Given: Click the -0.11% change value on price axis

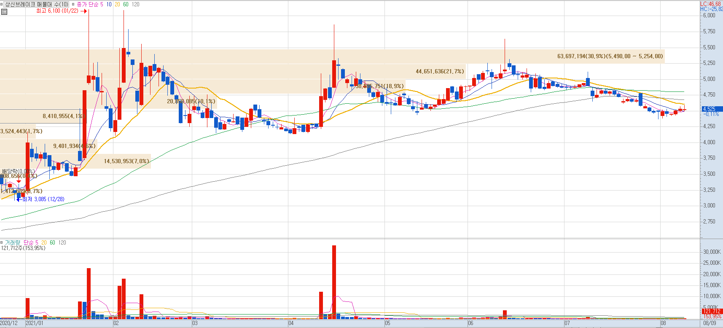Looking at the screenshot, I should [711, 114].
